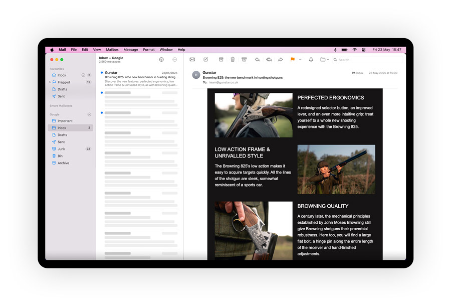This screenshot has width=451, height=306.
Task: Open the Wi-Fi menu bar icon
Action: coord(355,50)
